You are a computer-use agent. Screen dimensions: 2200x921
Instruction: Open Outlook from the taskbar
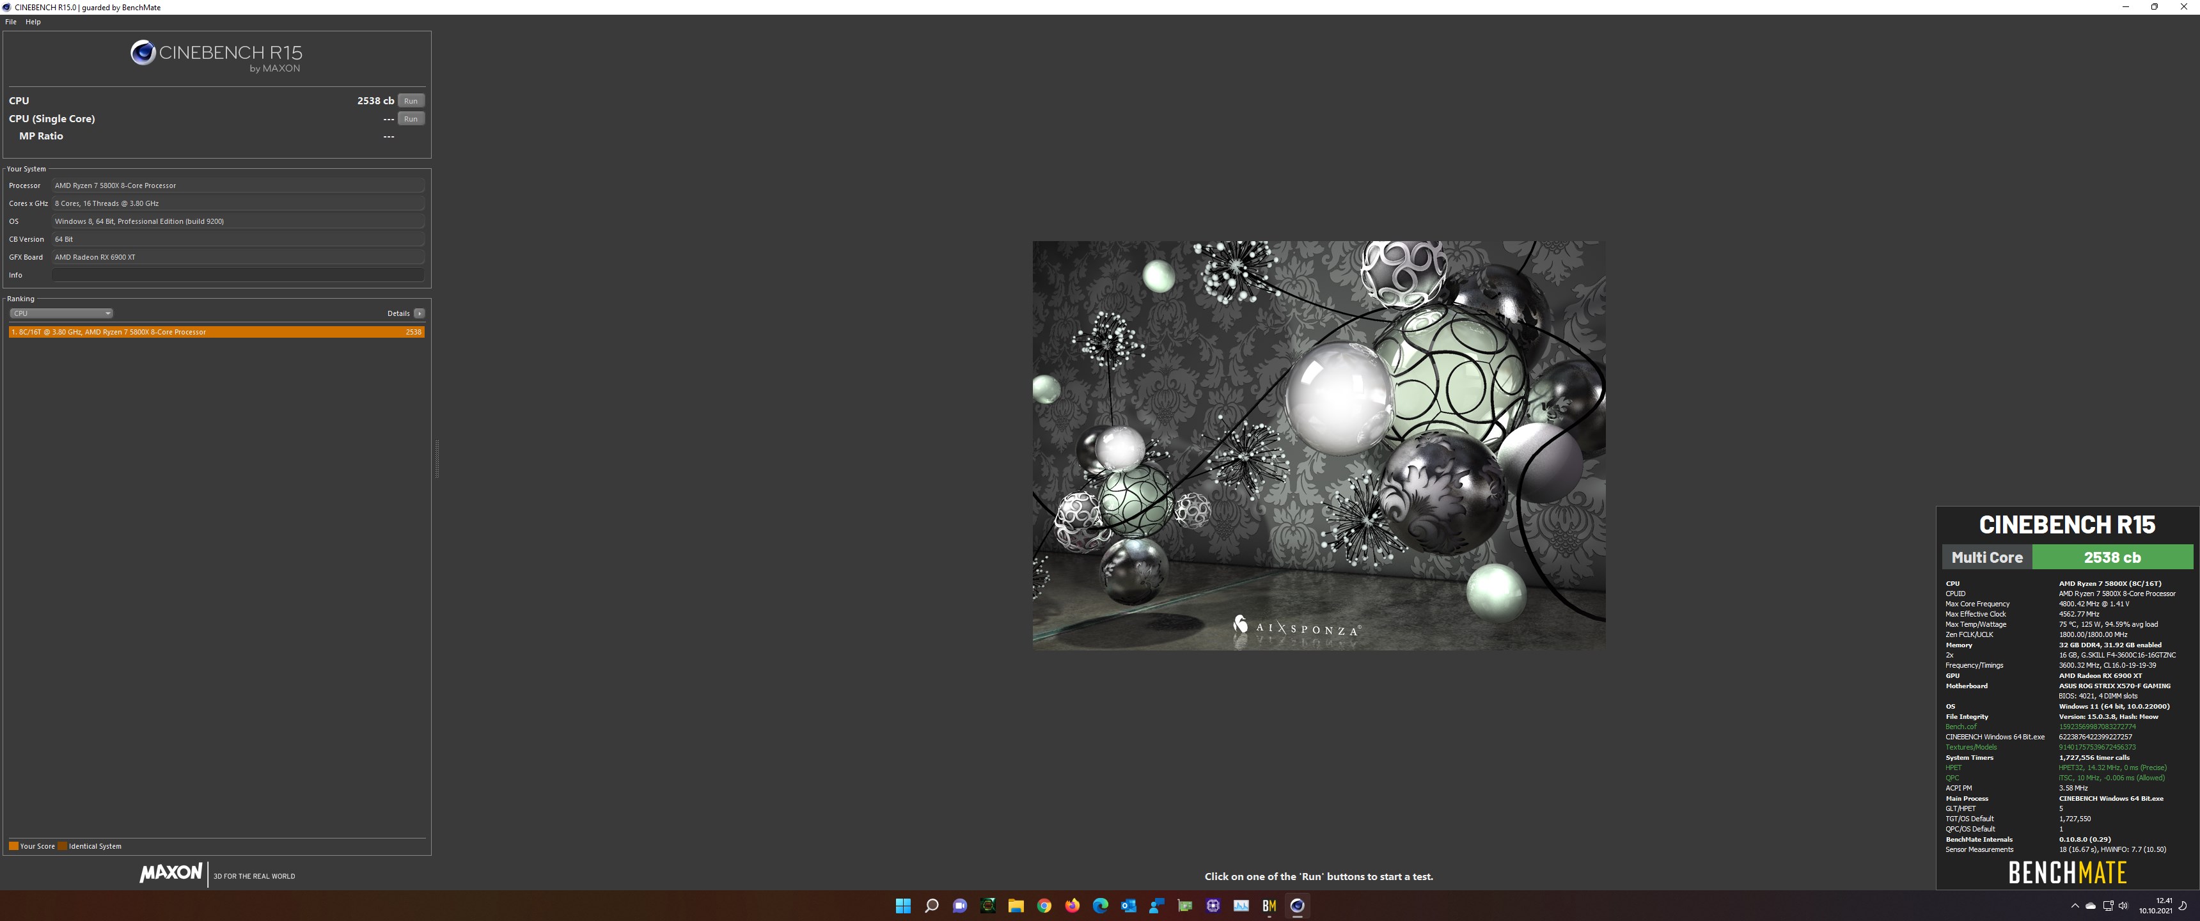pyautogui.click(x=1128, y=906)
